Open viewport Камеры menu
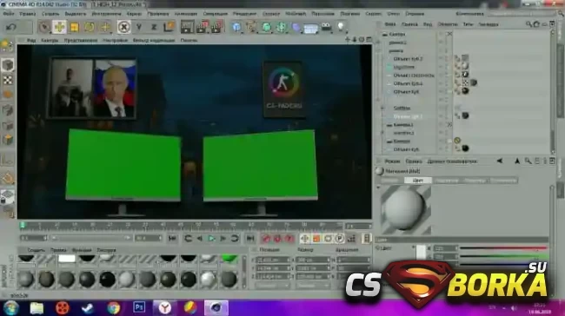The width and height of the screenshot is (565, 316). [x=50, y=40]
